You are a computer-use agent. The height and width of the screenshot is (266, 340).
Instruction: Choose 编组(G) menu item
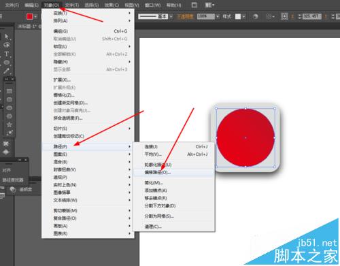(x=88, y=31)
